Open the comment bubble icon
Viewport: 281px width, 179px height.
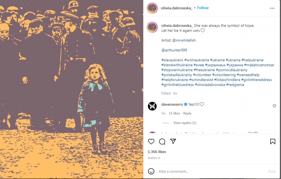[x=162, y=142]
